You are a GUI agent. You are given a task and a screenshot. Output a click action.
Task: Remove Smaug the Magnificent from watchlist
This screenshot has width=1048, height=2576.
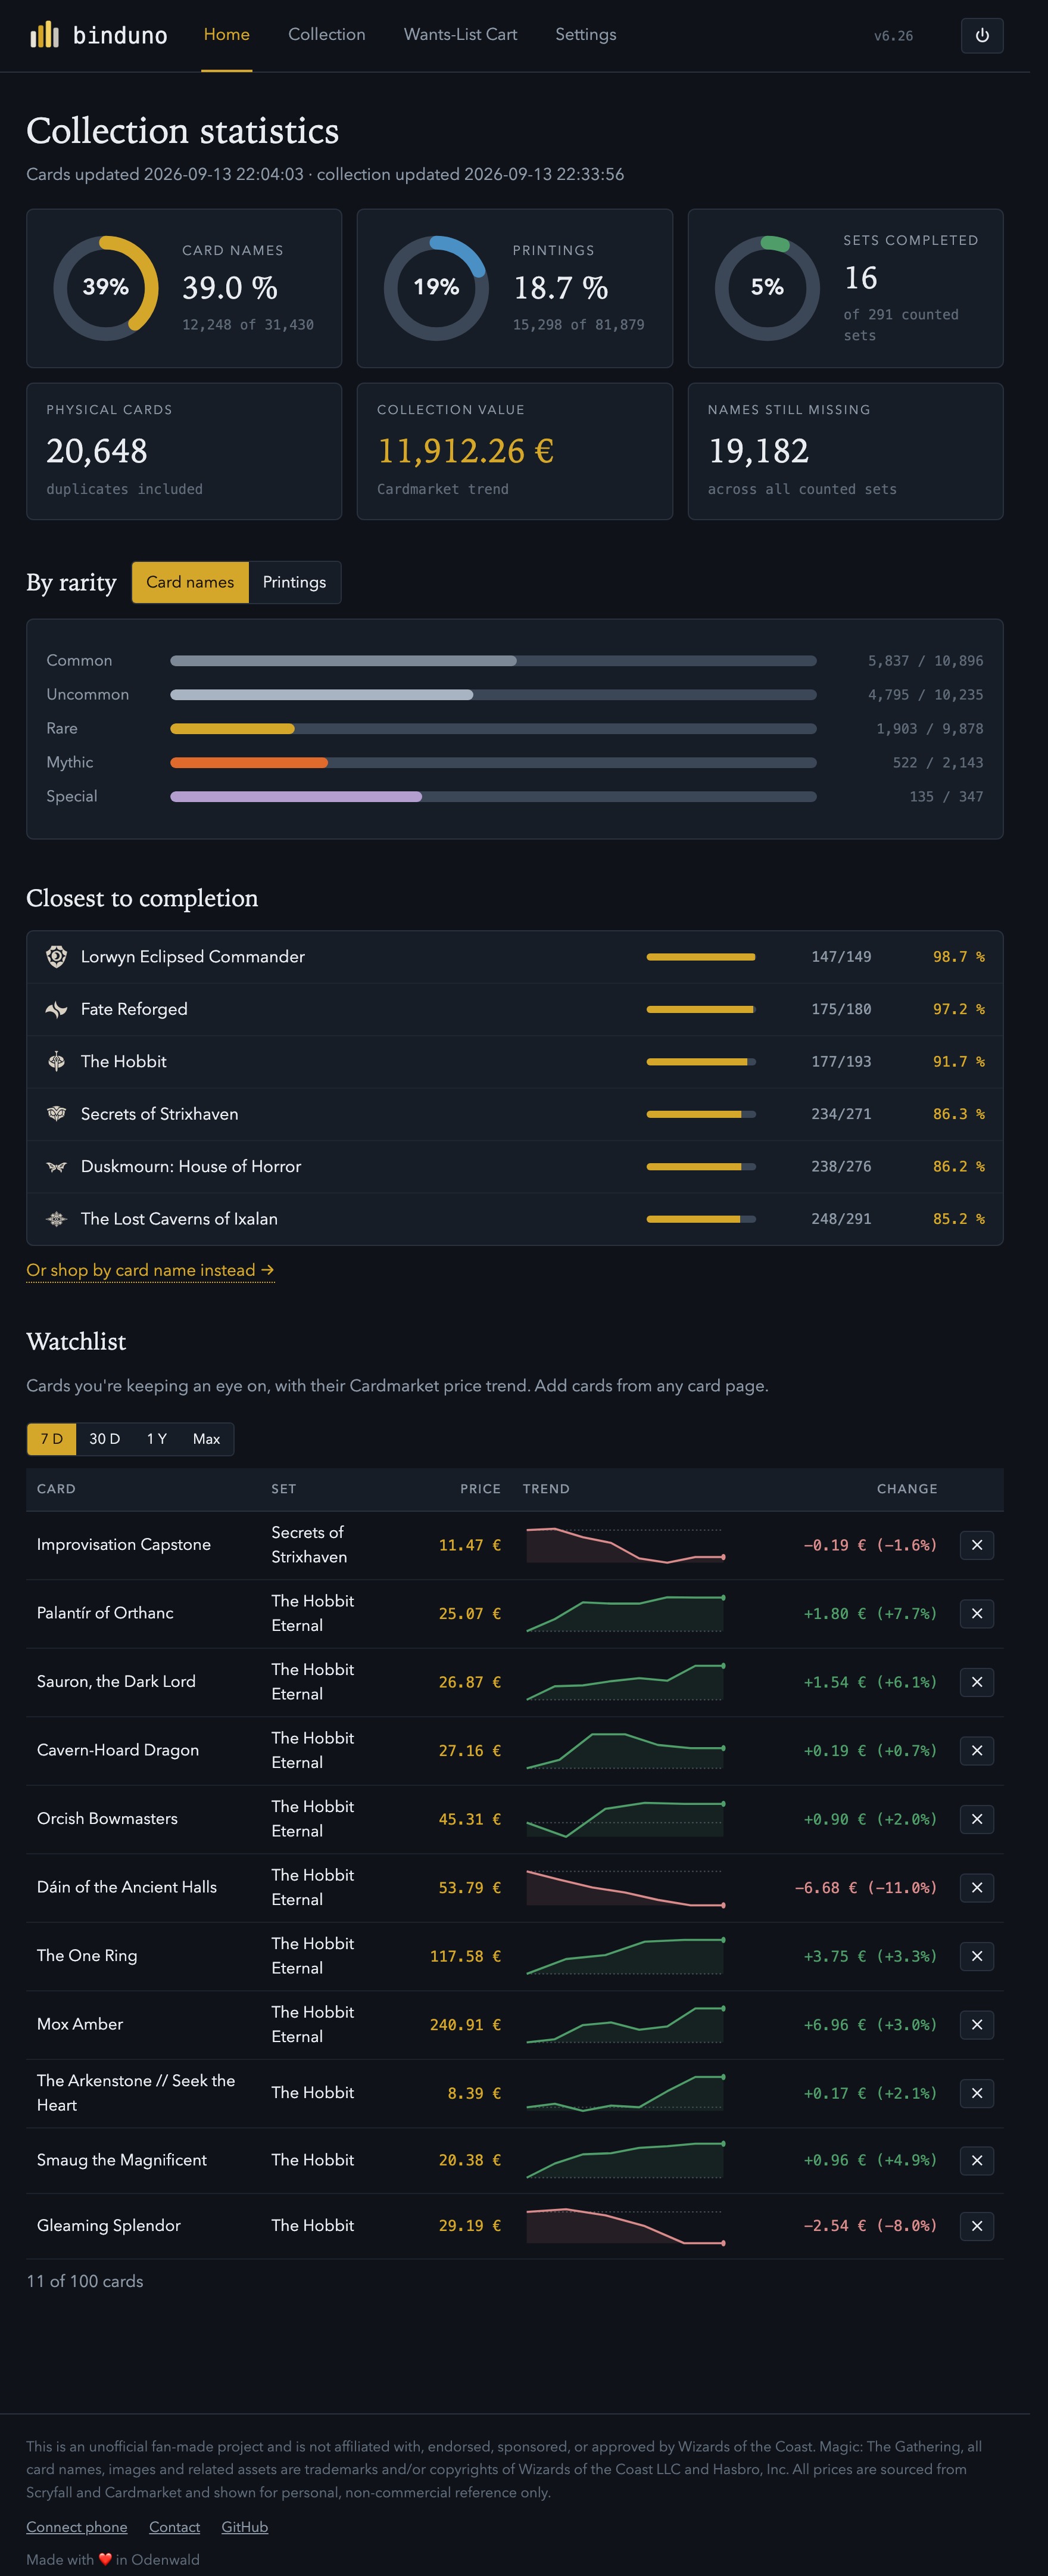pos(977,2160)
